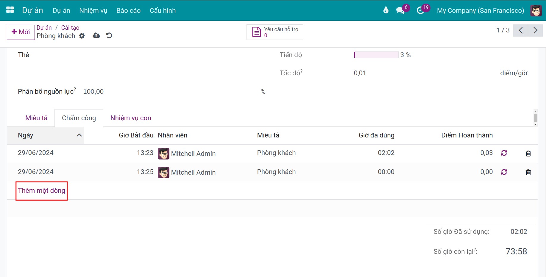Viewport: 546px width, 277px height.
Task: Click the Tiến độ progress bar
Action: pos(376,55)
